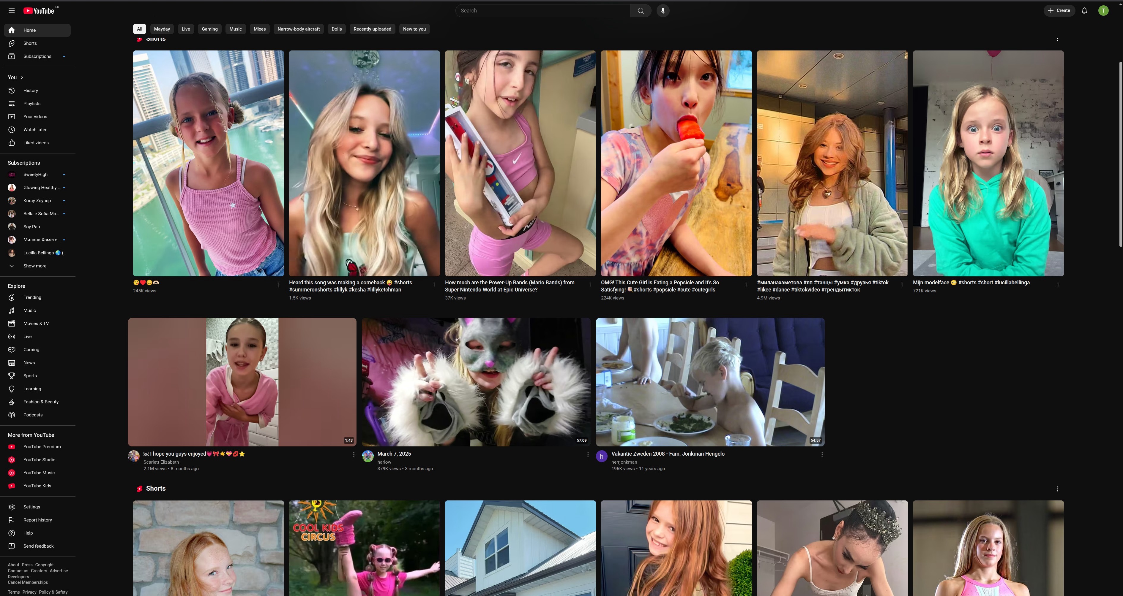
Task: Go to Home in the sidebar
Action: point(37,30)
